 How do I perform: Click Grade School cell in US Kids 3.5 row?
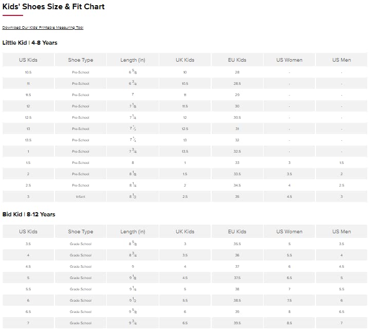(x=81, y=244)
